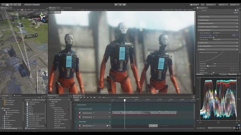
Task: Select MainCamera in Hierarchy panel
Action: pos(59,110)
